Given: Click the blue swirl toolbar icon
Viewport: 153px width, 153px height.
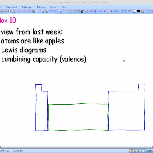Looking at the screenshot, I should pos(116,11).
